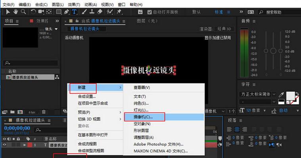Delete selected project item with trash icon

click(x=44, y=112)
